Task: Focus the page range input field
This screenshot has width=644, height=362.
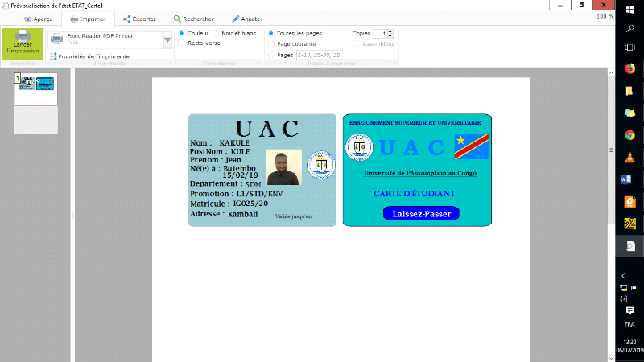Action: point(319,55)
